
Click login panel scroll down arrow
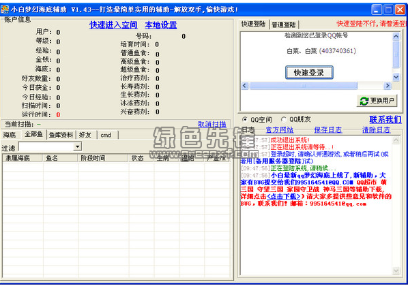click(396, 77)
